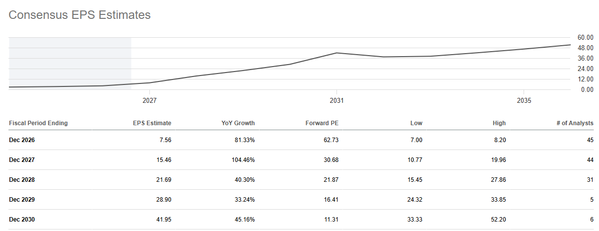Click the Dec 2028 row label
Viewport: 599px width, 231px height.
[22, 180]
